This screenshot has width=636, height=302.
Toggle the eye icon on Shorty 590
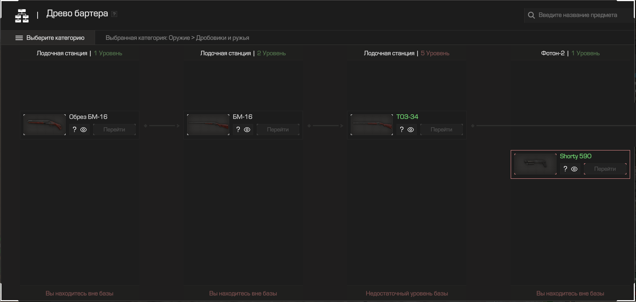point(574,169)
